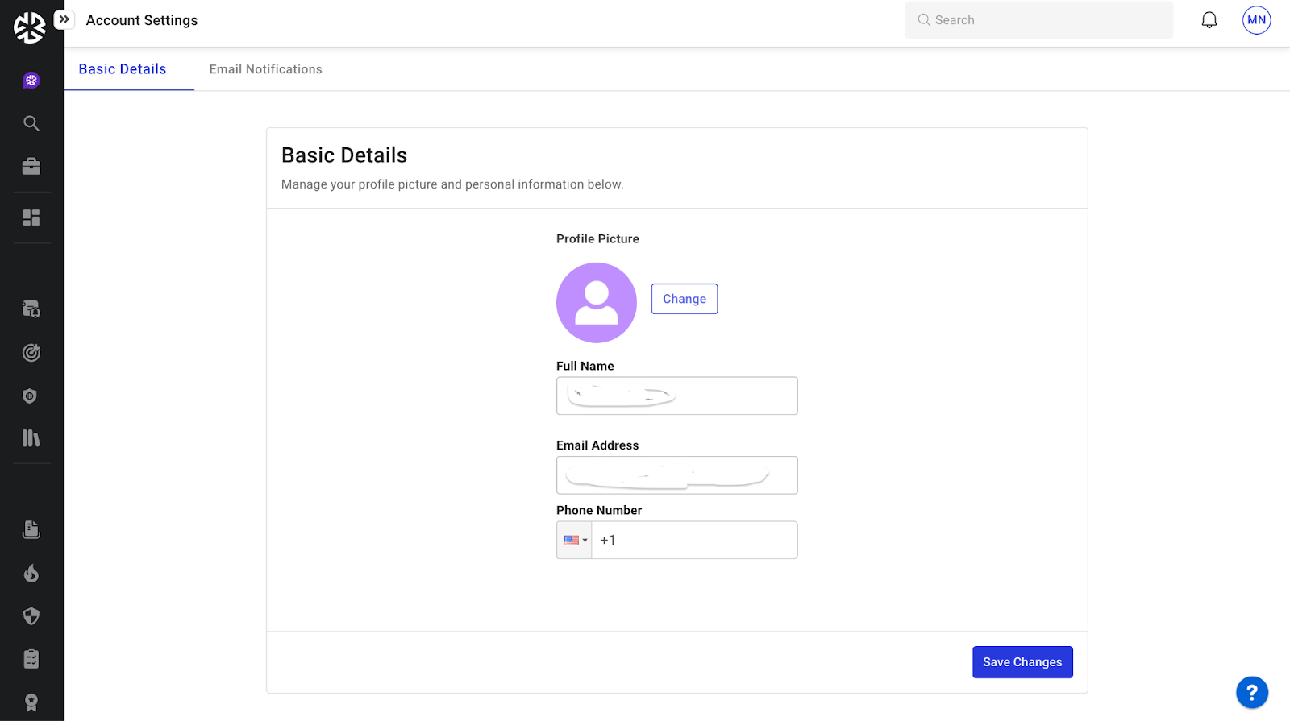This screenshot has height=721, width=1290.
Task: Open notifications bell icon
Action: point(1209,20)
